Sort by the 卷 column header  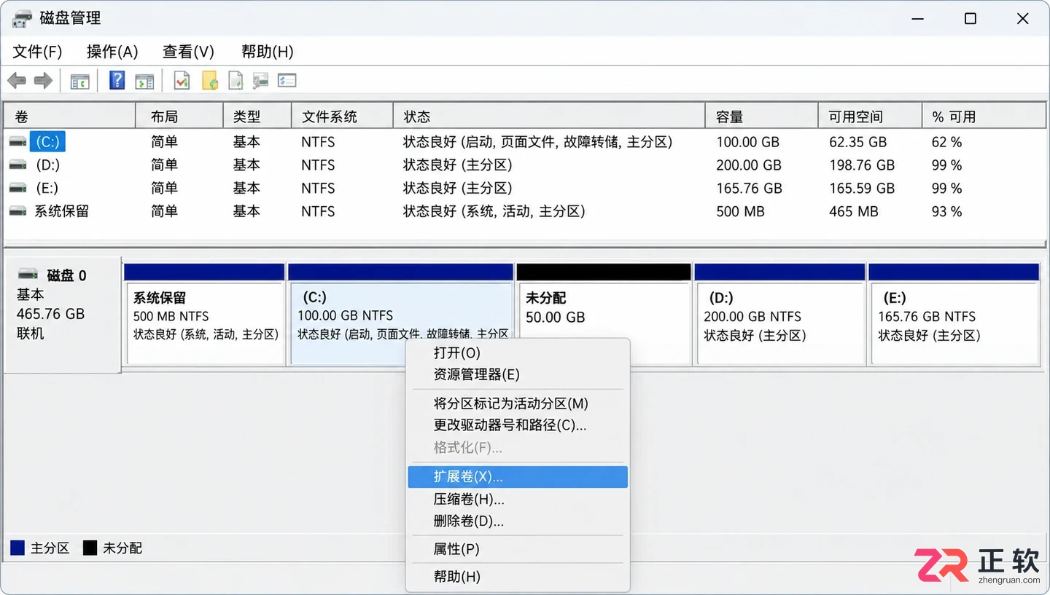(x=70, y=117)
